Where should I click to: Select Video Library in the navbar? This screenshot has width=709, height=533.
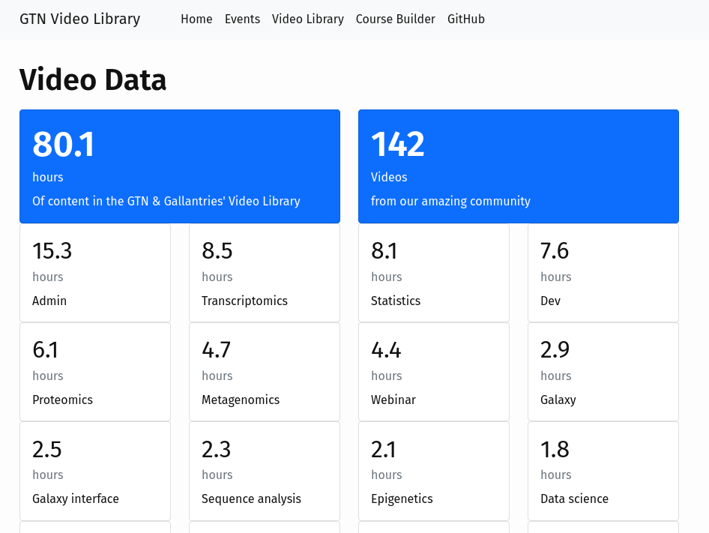coord(308,19)
